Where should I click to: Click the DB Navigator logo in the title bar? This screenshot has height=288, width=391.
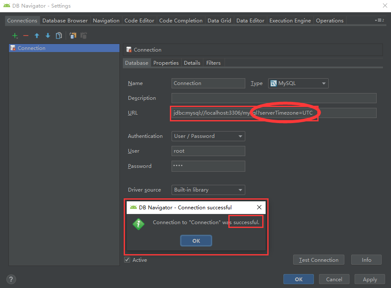point(7,6)
